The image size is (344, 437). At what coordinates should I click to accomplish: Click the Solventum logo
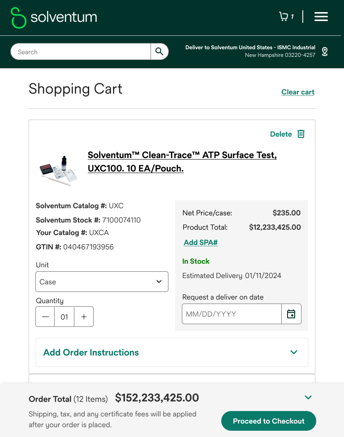point(54,17)
